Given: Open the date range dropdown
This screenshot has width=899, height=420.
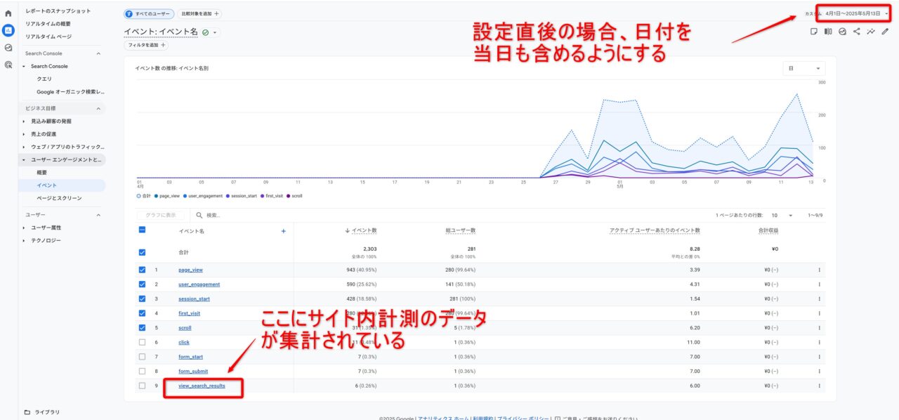Looking at the screenshot, I should 856,13.
